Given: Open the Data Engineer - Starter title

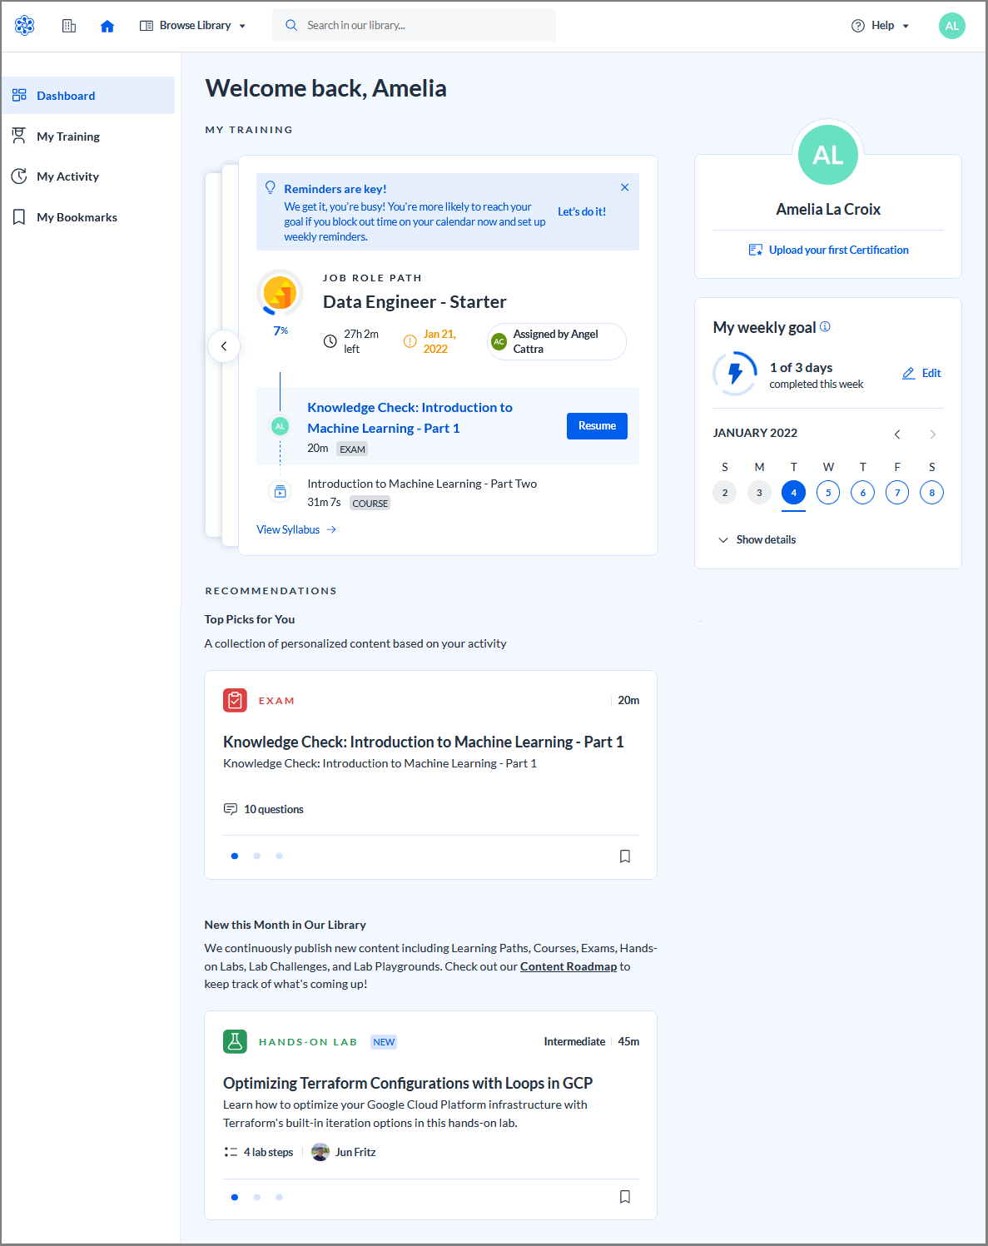Looking at the screenshot, I should [415, 302].
